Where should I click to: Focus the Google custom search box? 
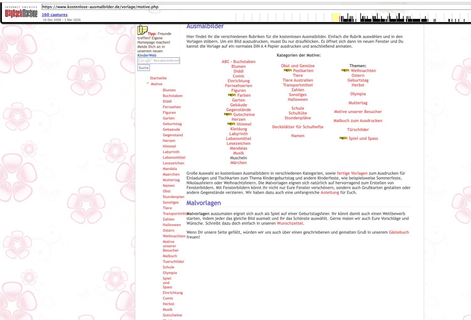coord(159,61)
